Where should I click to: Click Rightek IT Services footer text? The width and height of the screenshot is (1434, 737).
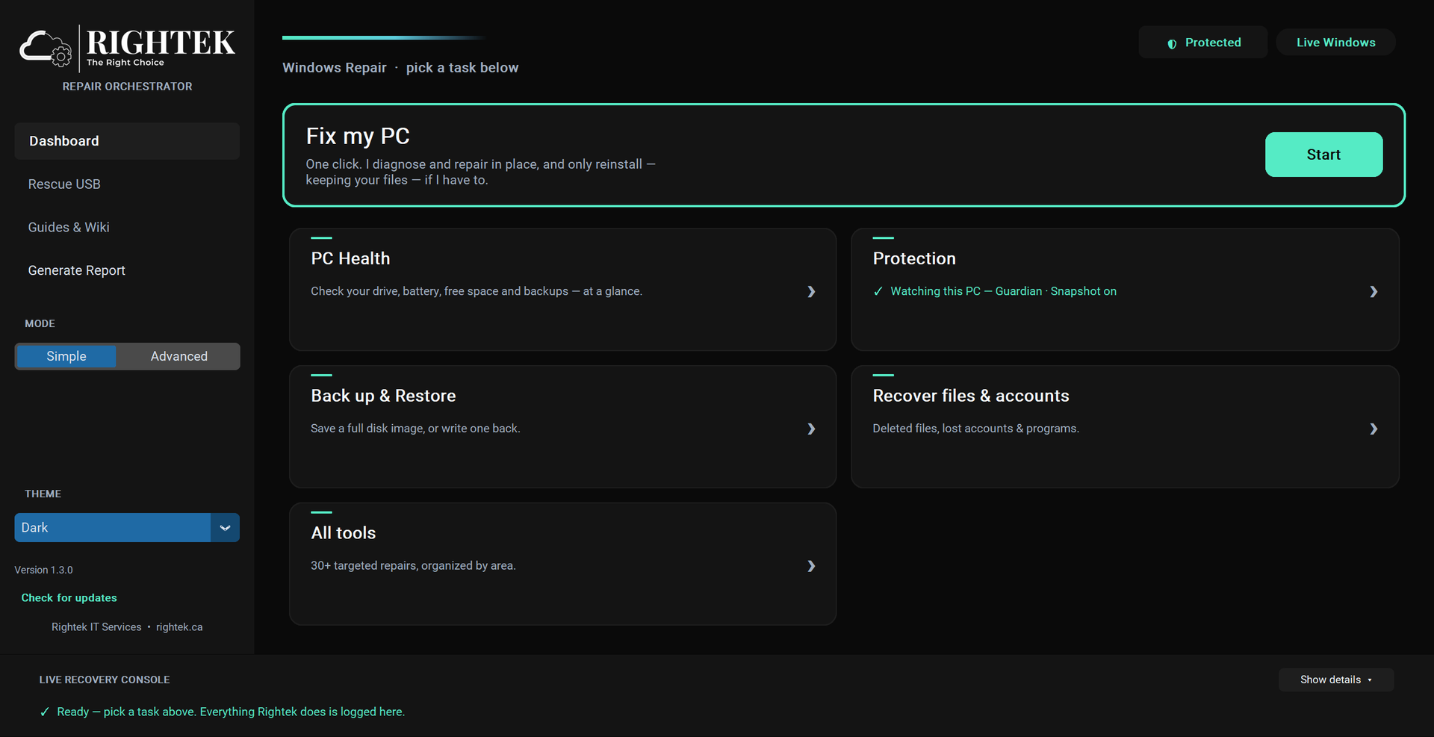pyautogui.click(x=96, y=627)
